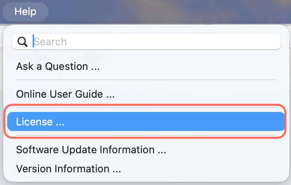Pick the "Online User Guide ..." option

(66, 94)
